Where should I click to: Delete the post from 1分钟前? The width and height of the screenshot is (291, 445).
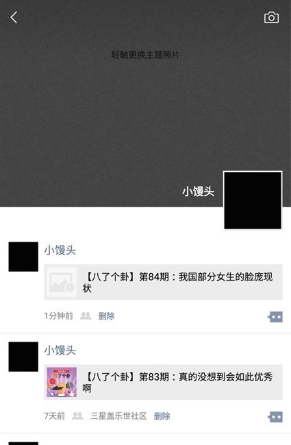click(106, 316)
